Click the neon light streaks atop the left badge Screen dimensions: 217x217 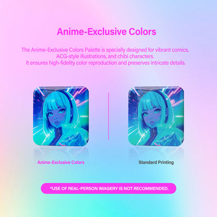79,95
